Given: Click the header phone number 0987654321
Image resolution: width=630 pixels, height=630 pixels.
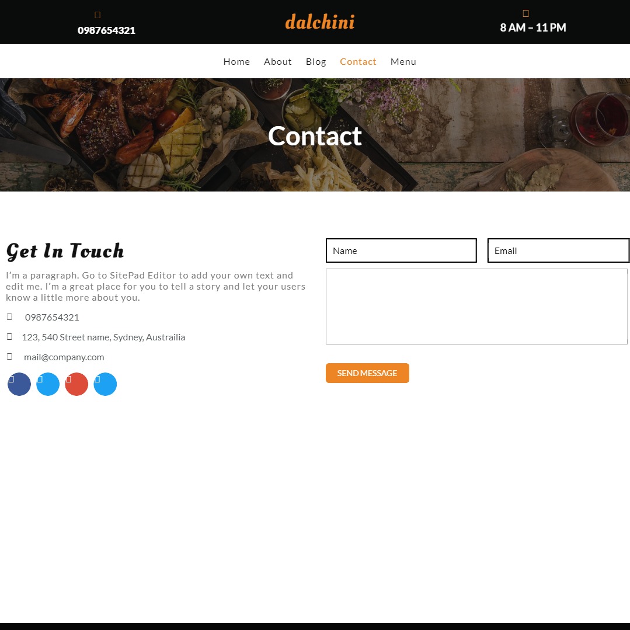Looking at the screenshot, I should (106, 30).
